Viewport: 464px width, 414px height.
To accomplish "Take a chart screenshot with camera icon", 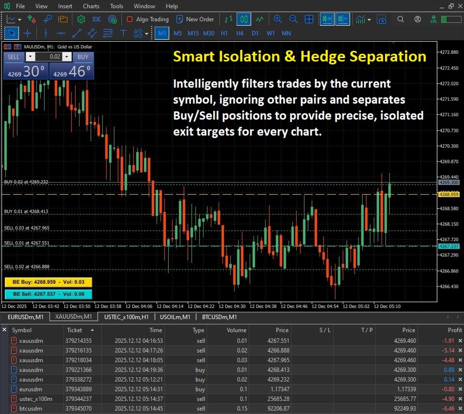I will (x=382, y=19).
